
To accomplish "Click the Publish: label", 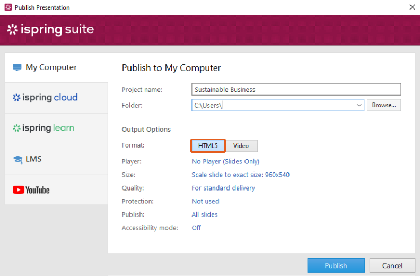I will [x=133, y=214].
